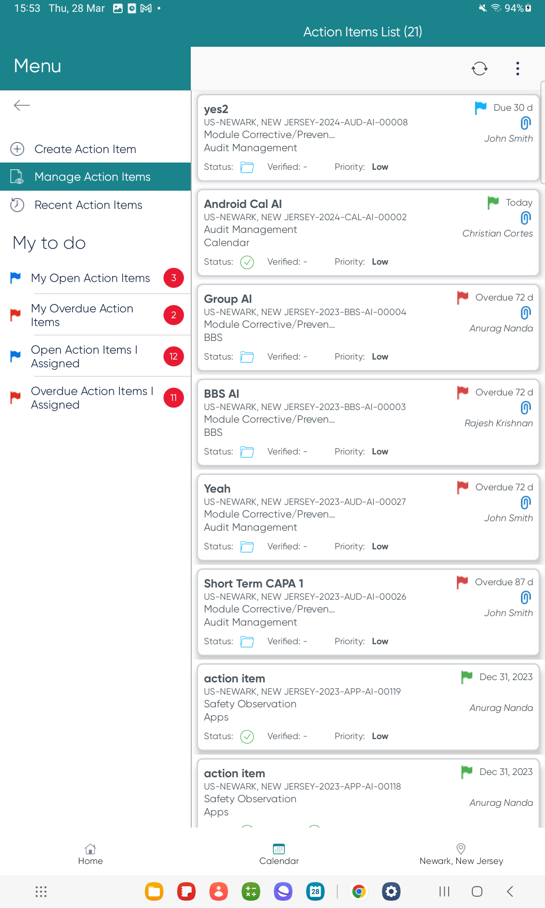This screenshot has height=908, width=545.
Task: Click the Action Items List (21) header
Action: (363, 32)
